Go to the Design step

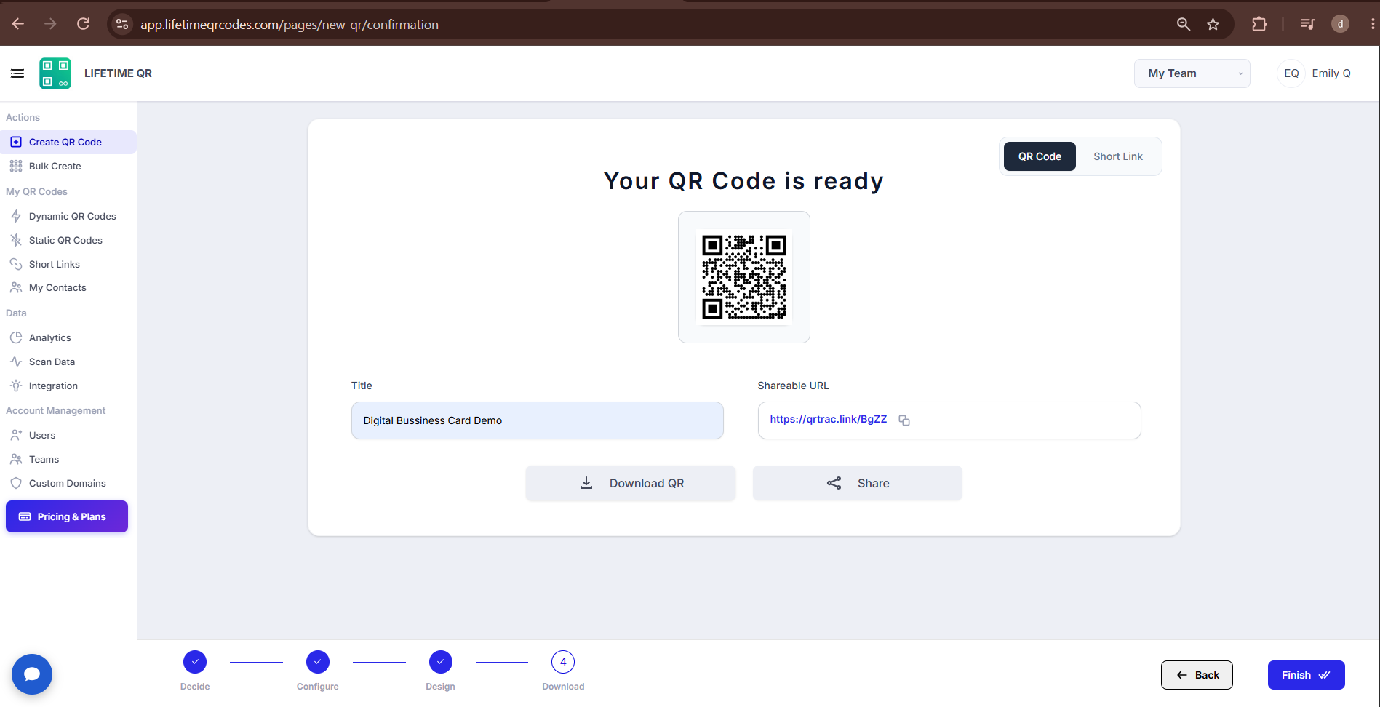pyautogui.click(x=440, y=662)
